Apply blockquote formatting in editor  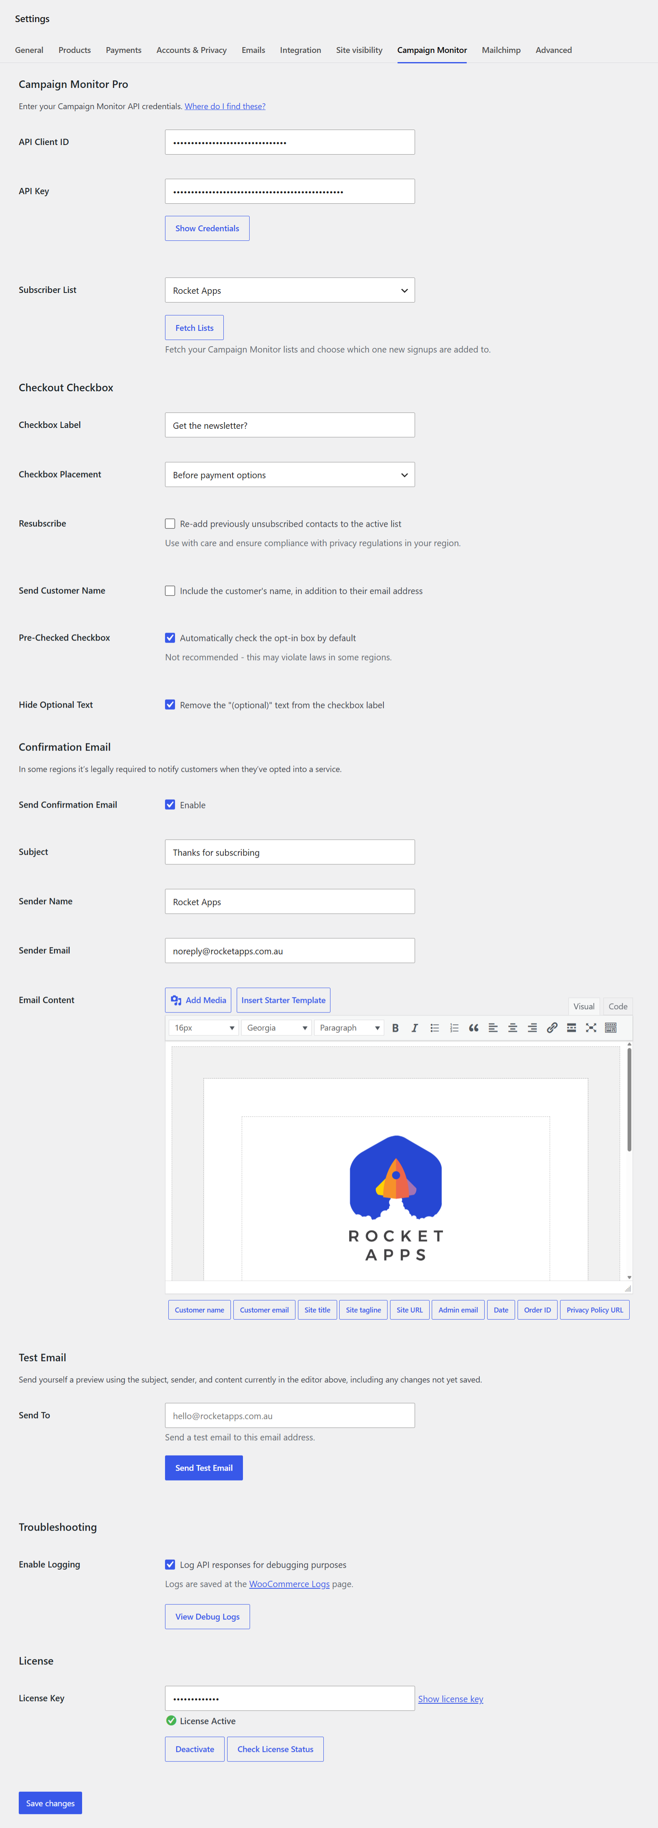(x=473, y=1028)
